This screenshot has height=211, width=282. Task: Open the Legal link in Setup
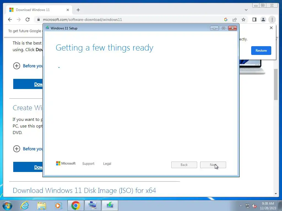coord(107,164)
